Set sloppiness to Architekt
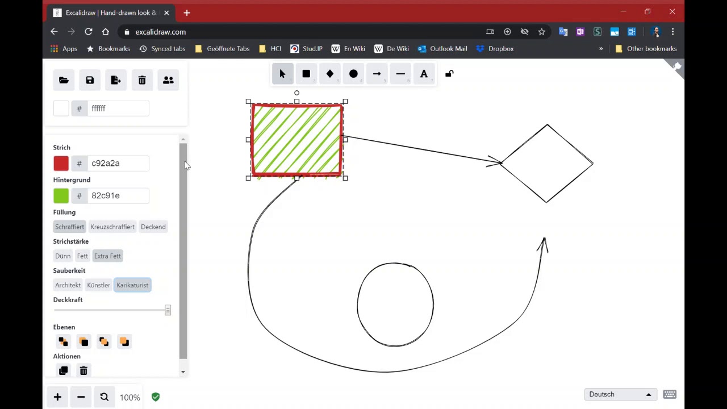The width and height of the screenshot is (727, 409). [x=68, y=285]
